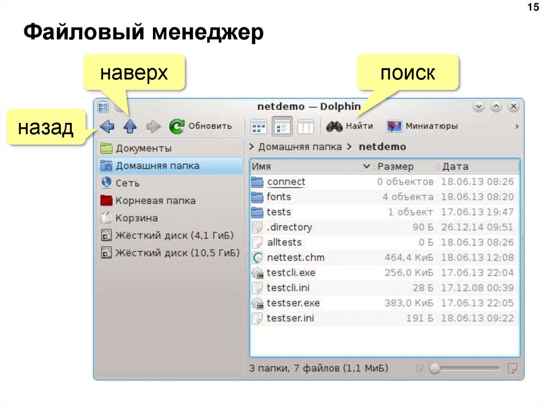Image resolution: width=544 pixels, height=408 pixels.
Task: Open search using the Найти binoculars icon
Action: tap(336, 126)
